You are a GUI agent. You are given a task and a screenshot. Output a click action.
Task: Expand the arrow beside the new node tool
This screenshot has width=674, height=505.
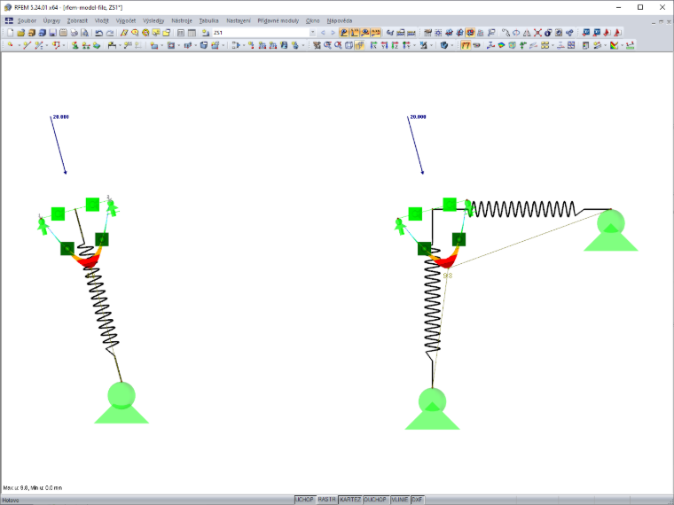(x=19, y=45)
